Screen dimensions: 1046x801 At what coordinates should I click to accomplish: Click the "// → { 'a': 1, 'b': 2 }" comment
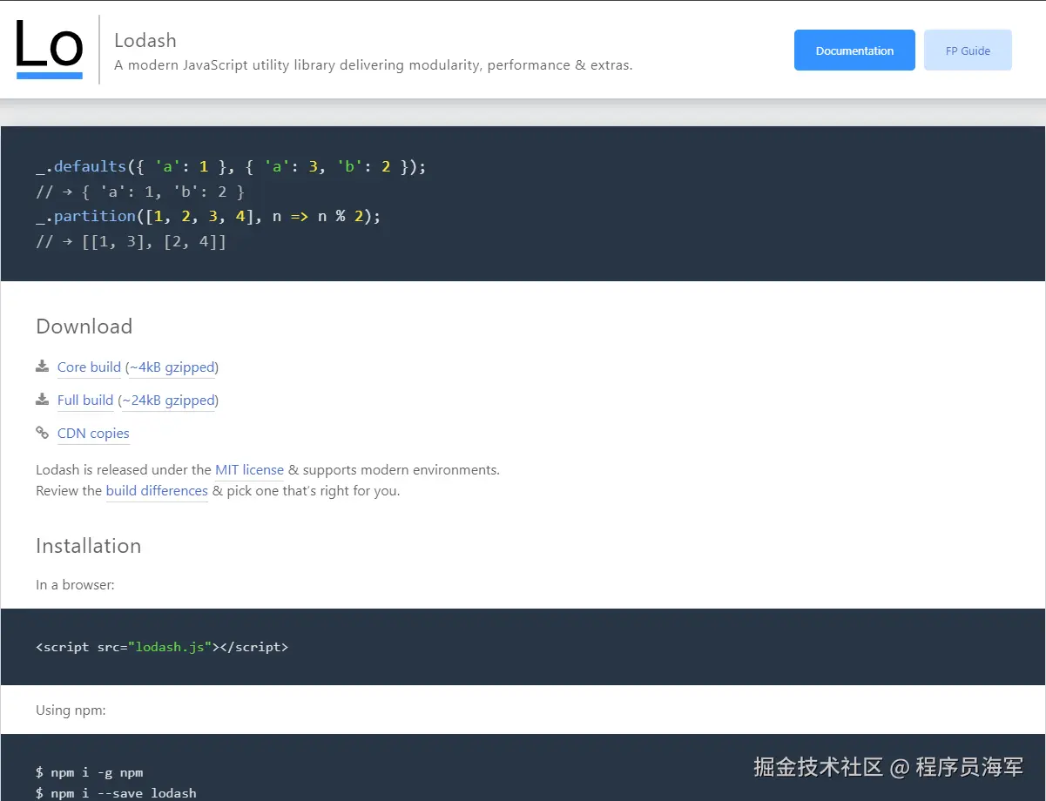click(140, 192)
